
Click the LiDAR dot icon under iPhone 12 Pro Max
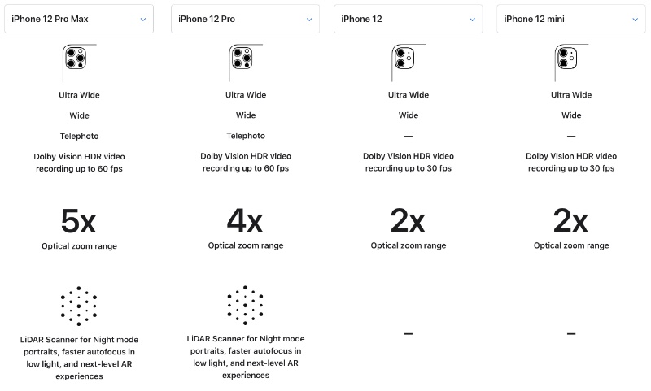(x=79, y=306)
